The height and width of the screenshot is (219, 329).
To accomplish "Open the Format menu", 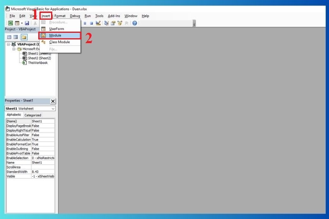I will click(x=60, y=16).
